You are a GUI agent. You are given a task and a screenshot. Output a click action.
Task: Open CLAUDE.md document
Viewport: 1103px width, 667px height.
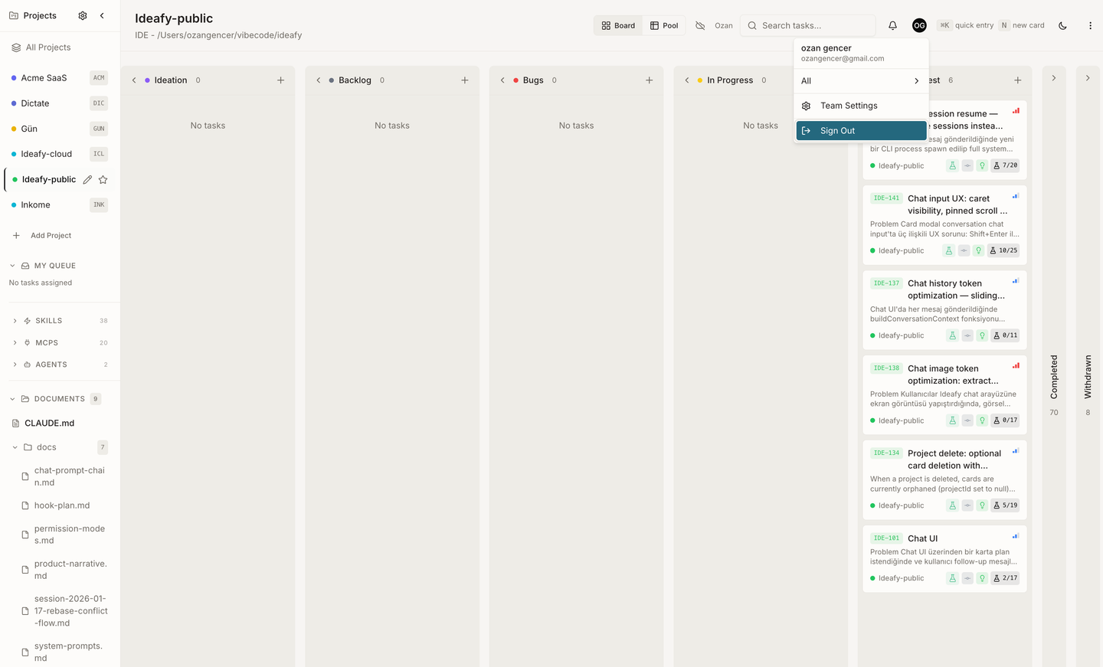(x=49, y=423)
